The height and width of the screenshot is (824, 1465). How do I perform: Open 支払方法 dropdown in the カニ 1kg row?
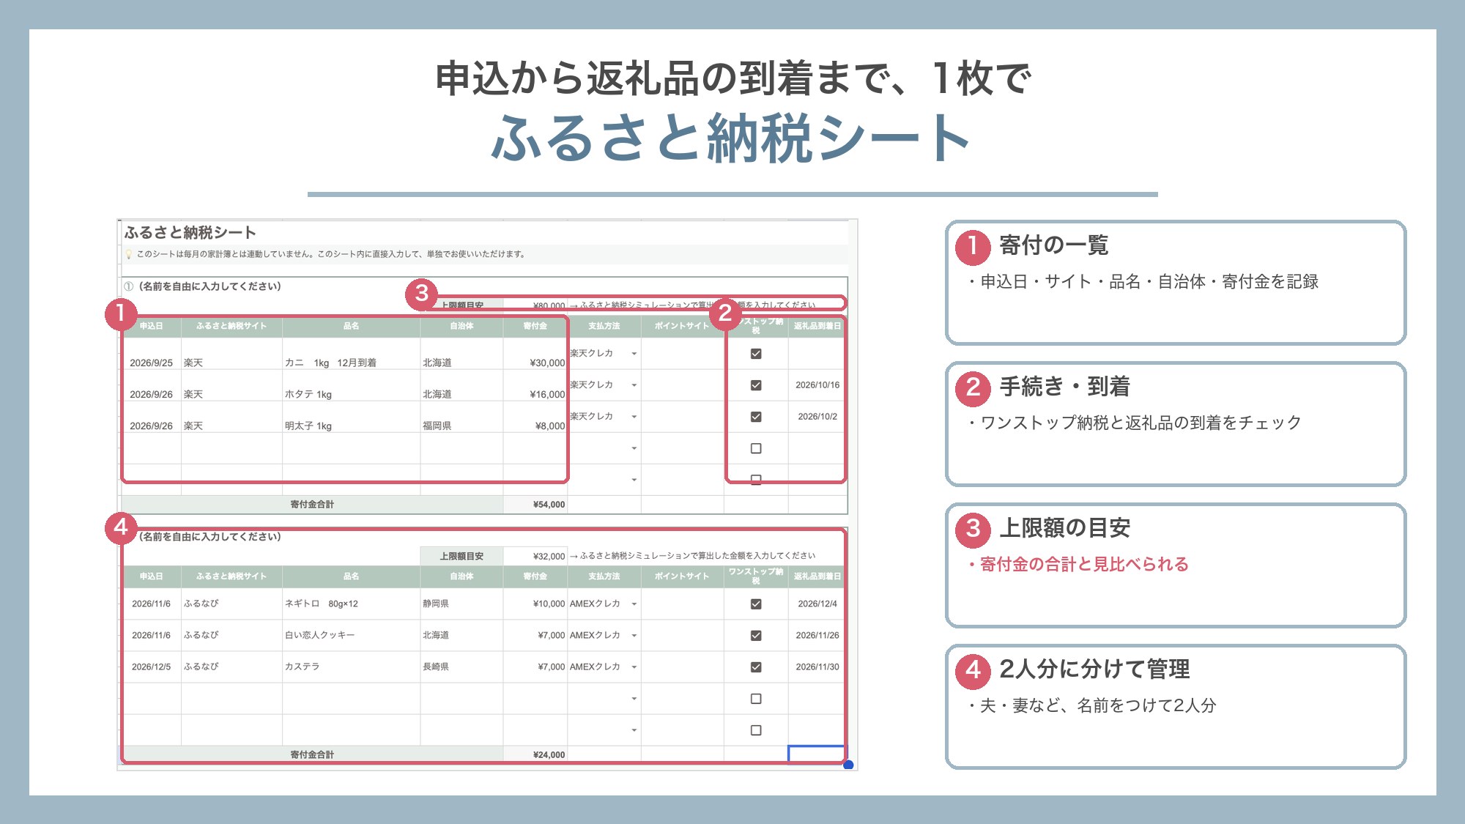tap(634, 354)
